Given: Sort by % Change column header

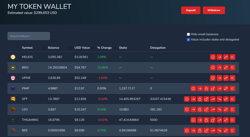Looking at the screenshot, I should pyautogui.click(x=104, y=48).
